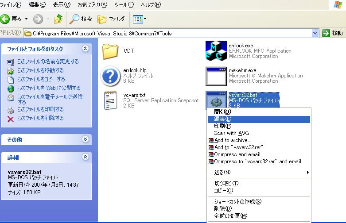The width and height of the screenshot is (346, 223).
Task: Collapse the ファイルとフォルダのタスク panel
Action: 86,48
